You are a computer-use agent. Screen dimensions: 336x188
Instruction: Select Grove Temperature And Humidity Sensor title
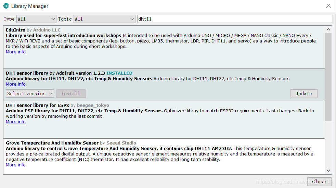(52, 143)
